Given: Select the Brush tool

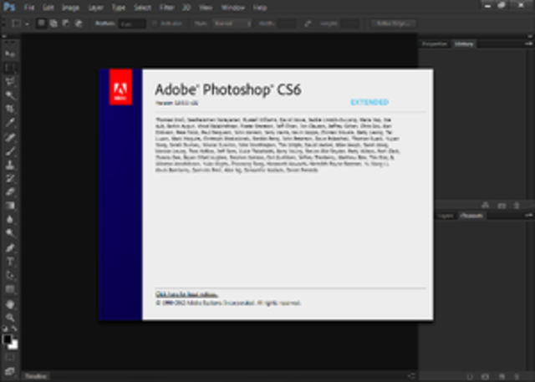Looking at the screenshot, I should [10, 150].
